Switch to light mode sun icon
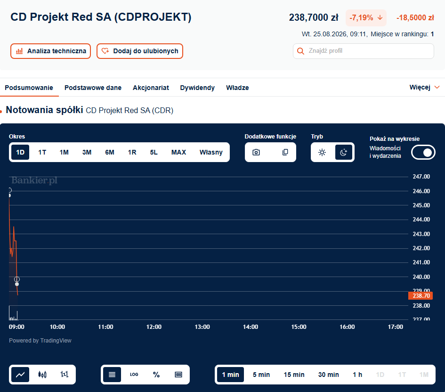The image size is (445, 392). [322, 153]
